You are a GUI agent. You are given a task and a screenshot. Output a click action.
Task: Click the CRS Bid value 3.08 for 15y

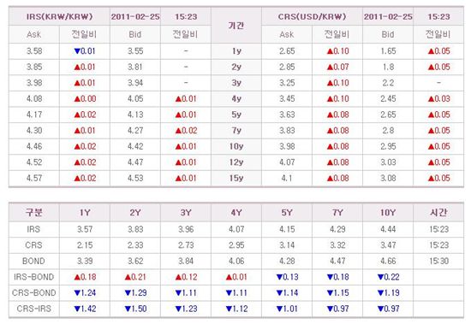[x=388, y=178]
